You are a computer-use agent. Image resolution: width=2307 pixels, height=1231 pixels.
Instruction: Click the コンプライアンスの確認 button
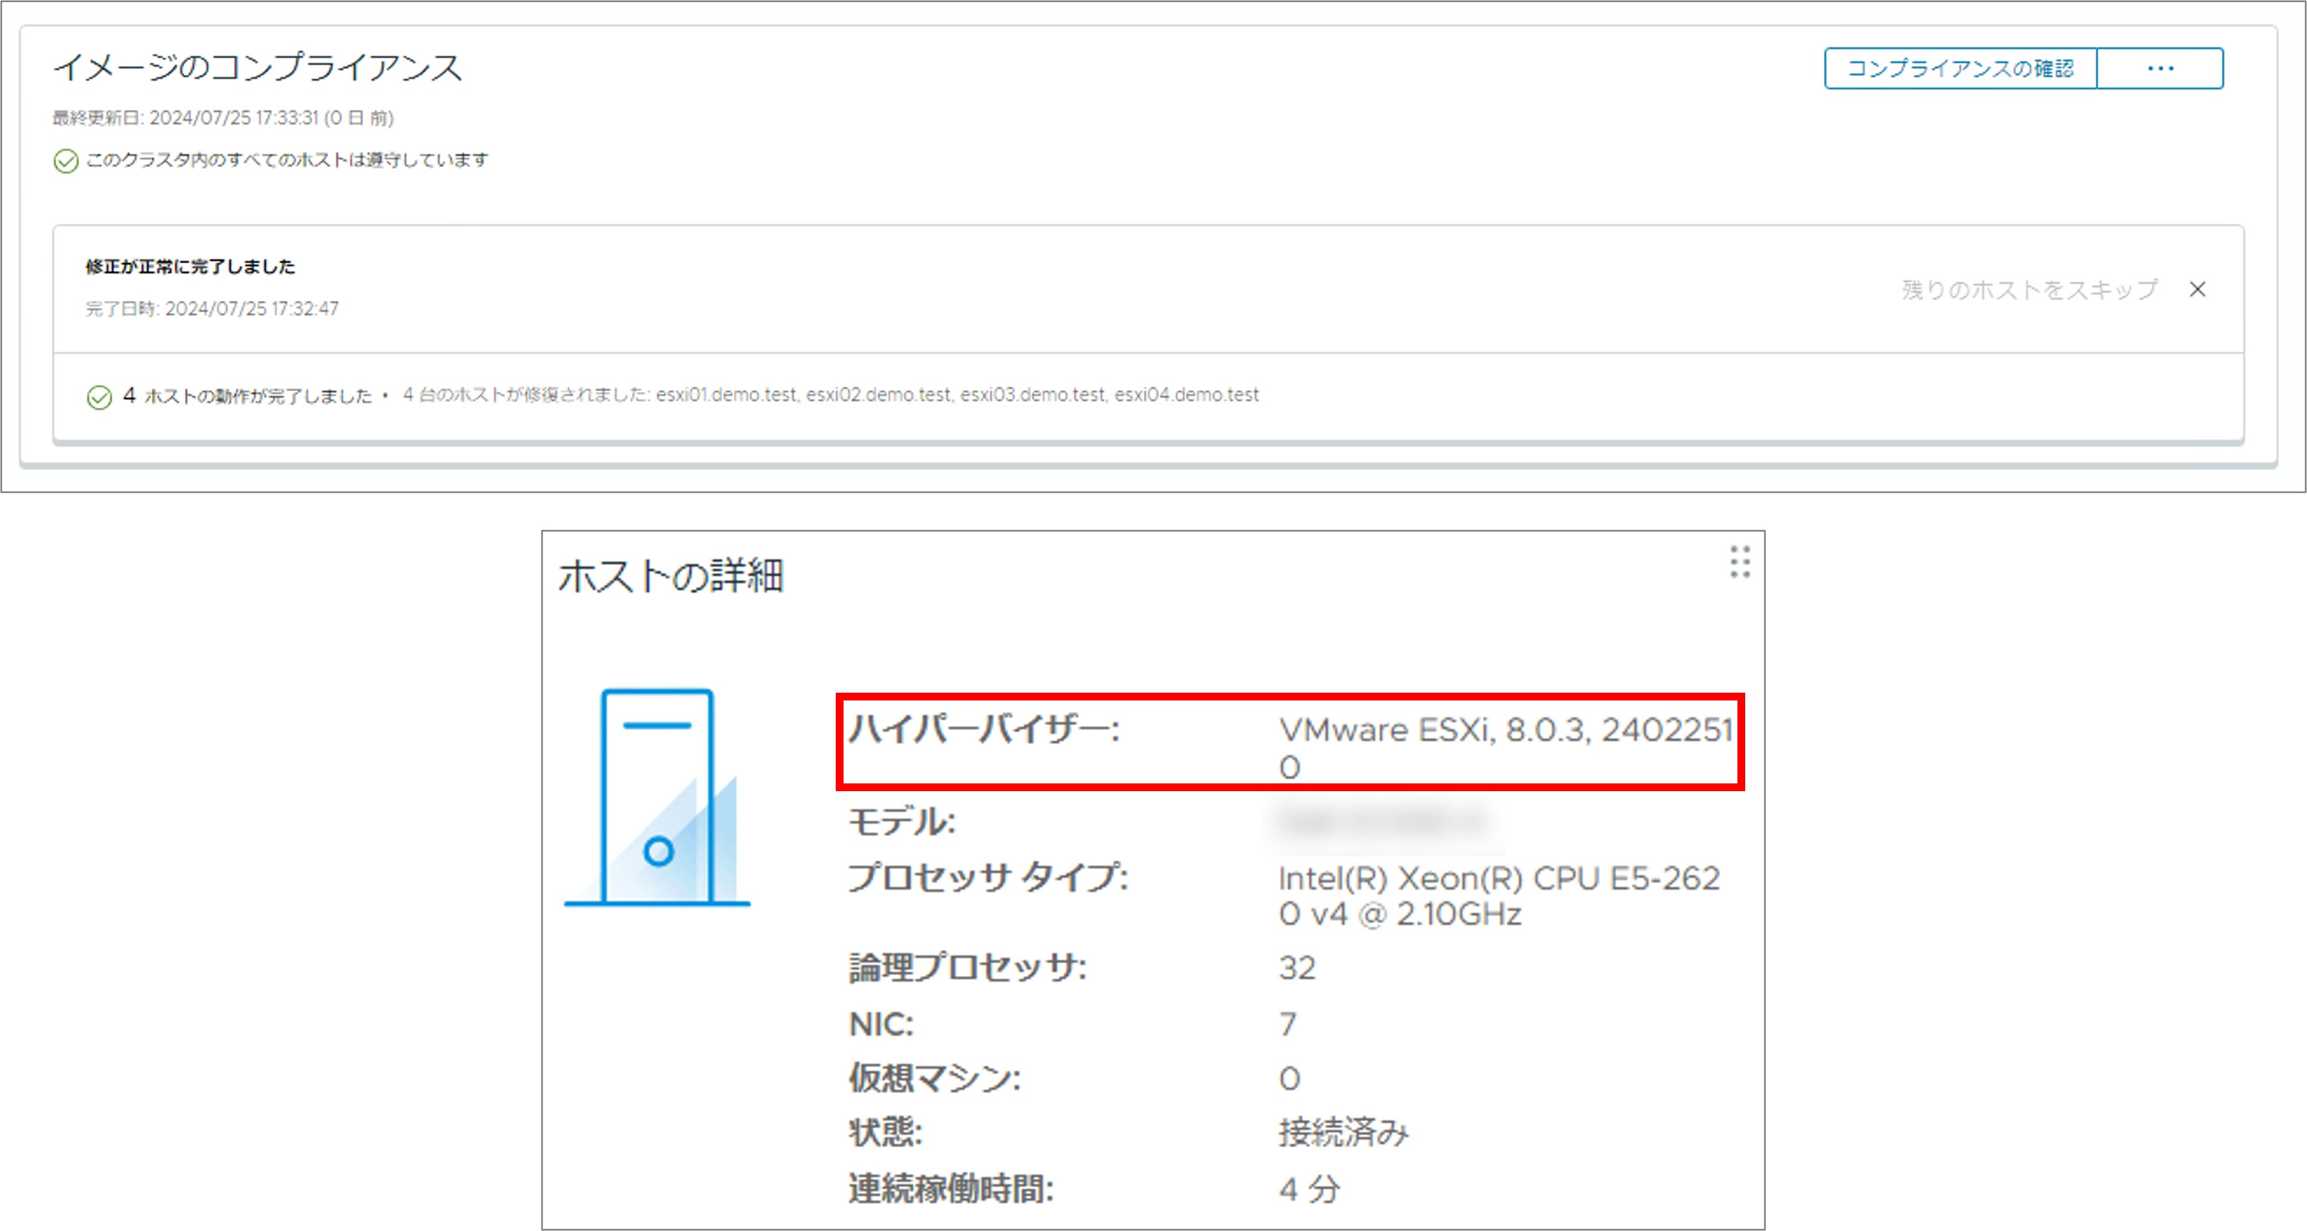click(x=1959, y=69)
